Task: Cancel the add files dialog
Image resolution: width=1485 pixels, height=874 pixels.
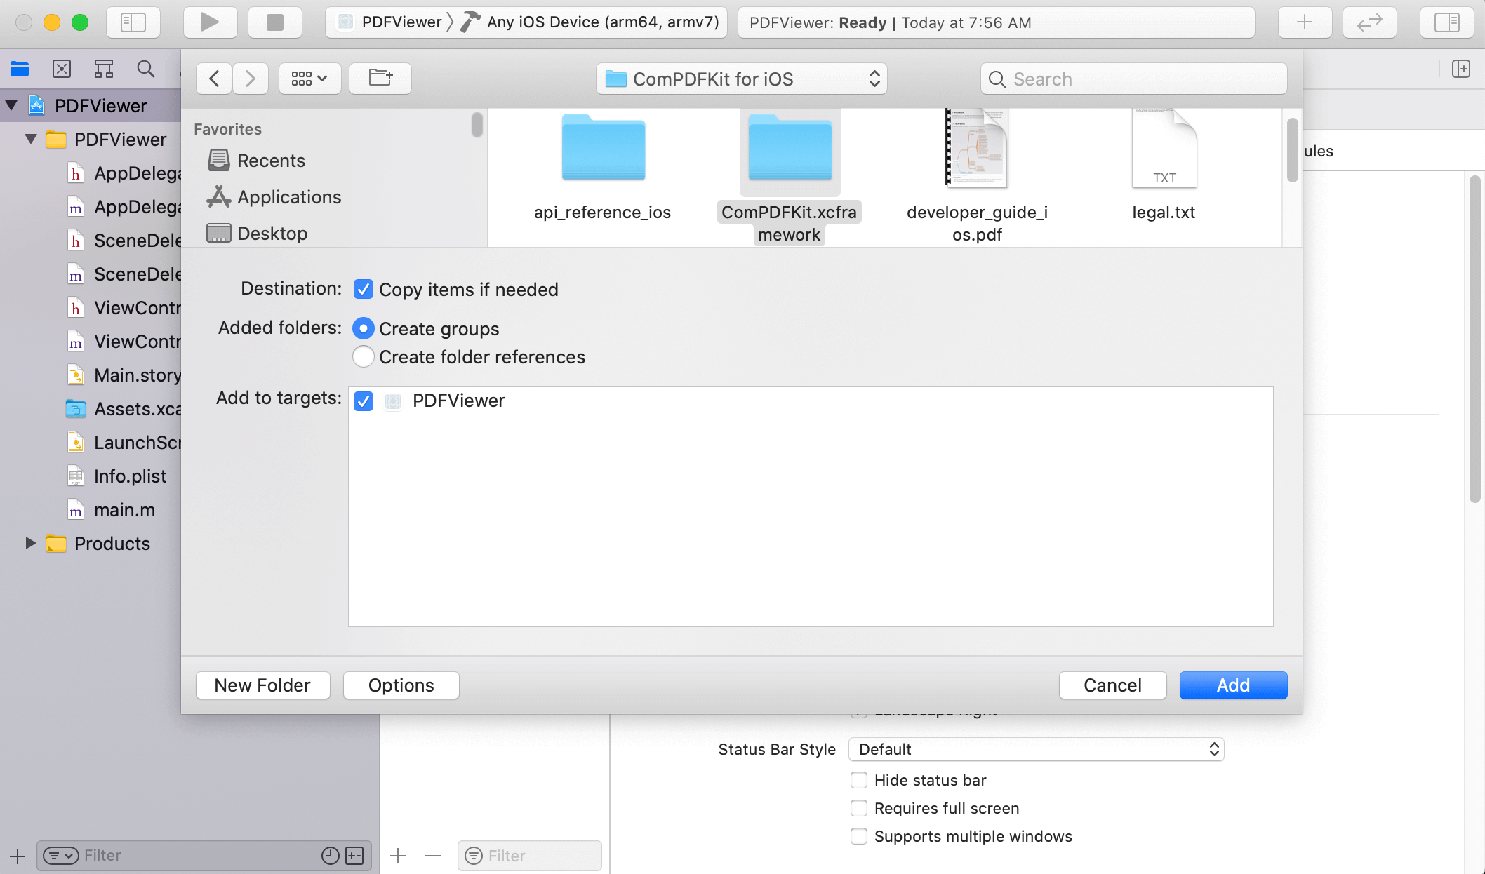Action: [x=1112, y=685]
